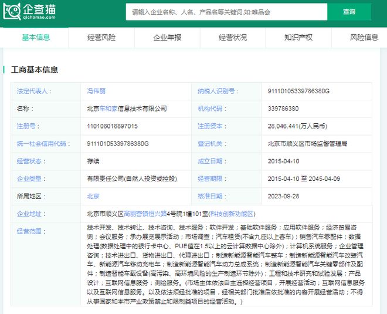Click the green 查询 search button
This screenshot has height=314, width=387.
tap(349, 12)
